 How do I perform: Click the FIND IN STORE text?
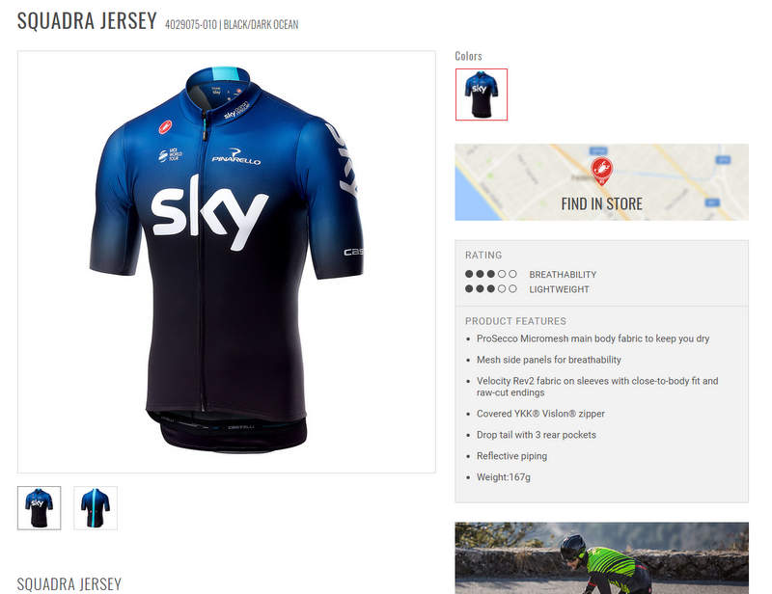click(601, 203)
